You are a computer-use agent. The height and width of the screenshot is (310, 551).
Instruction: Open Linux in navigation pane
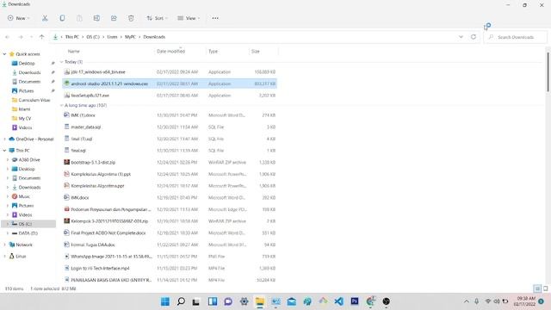21,257
